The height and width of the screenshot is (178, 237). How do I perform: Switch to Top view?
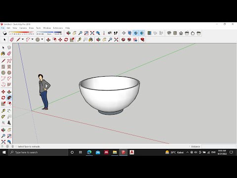pos(175,33)
